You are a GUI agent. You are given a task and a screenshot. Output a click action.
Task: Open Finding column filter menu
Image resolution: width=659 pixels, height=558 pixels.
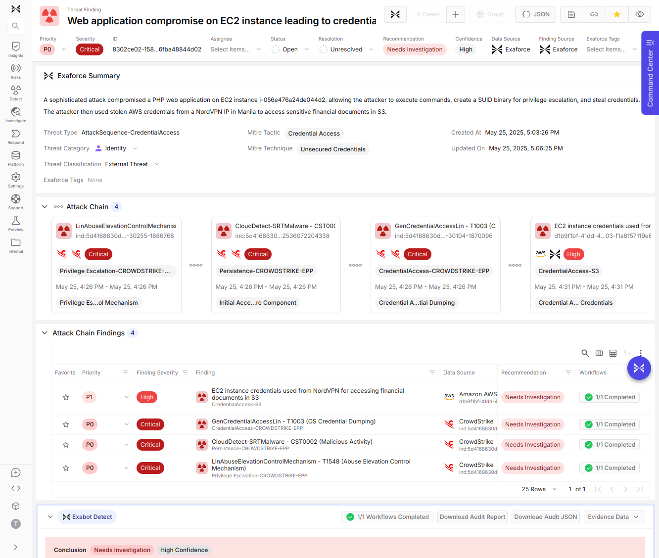coord(432,372)
